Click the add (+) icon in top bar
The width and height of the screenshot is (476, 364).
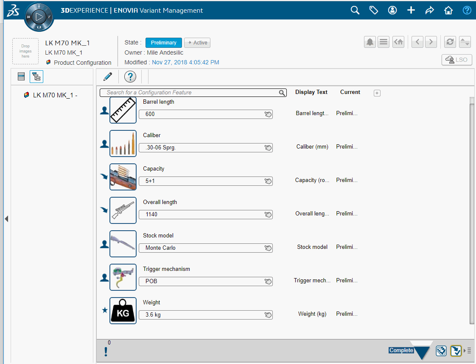click(x=411, y=10)
